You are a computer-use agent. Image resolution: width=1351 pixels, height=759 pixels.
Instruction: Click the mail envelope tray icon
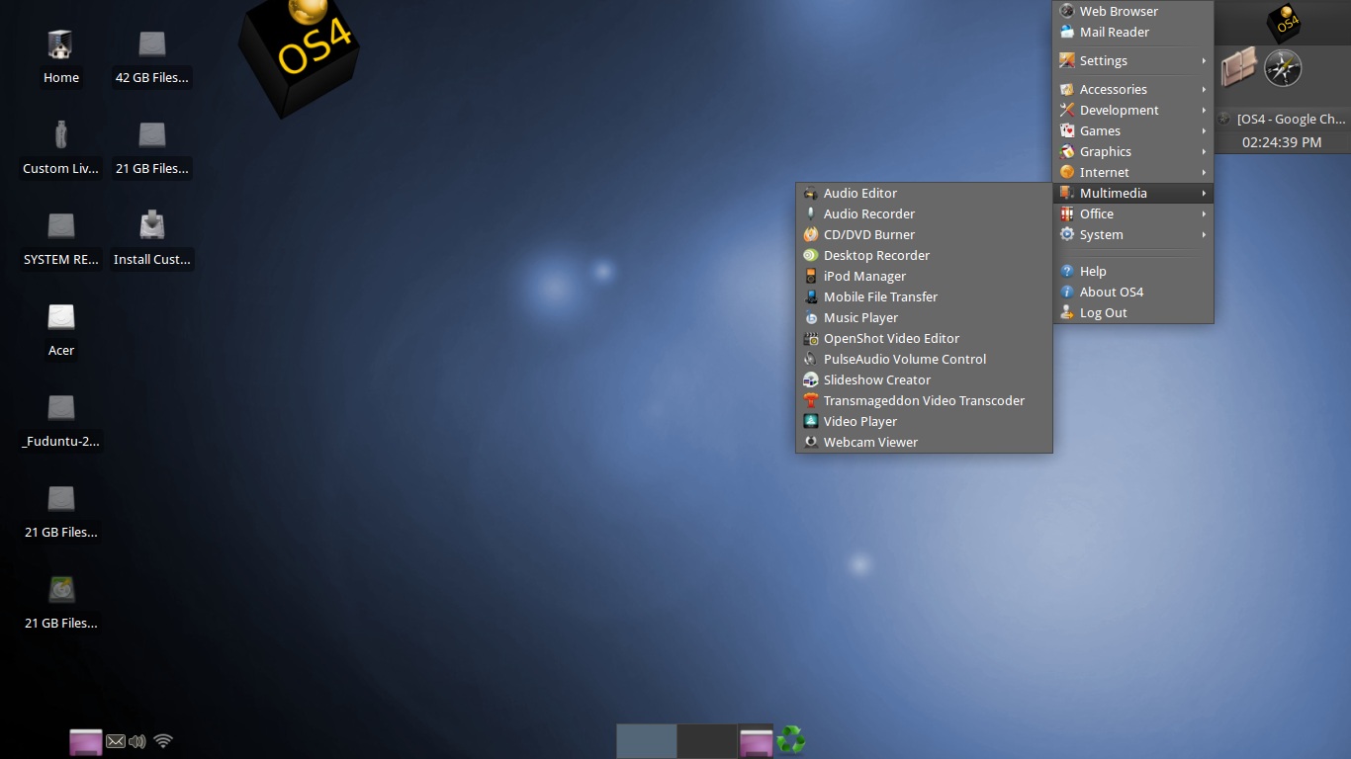[116, 741]
